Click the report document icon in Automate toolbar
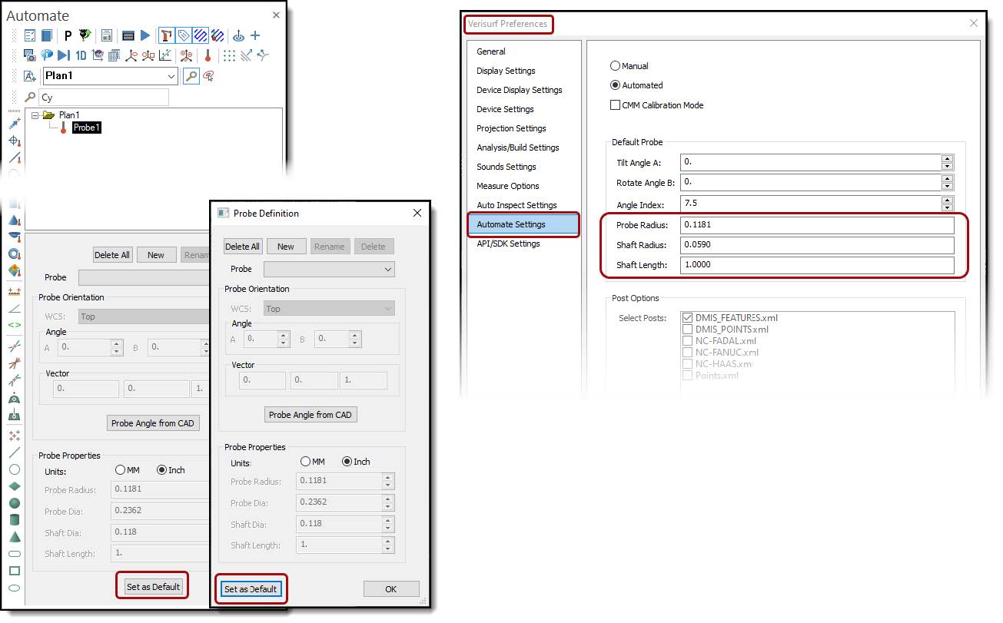 pyautogui.click(x=107, y=35)
